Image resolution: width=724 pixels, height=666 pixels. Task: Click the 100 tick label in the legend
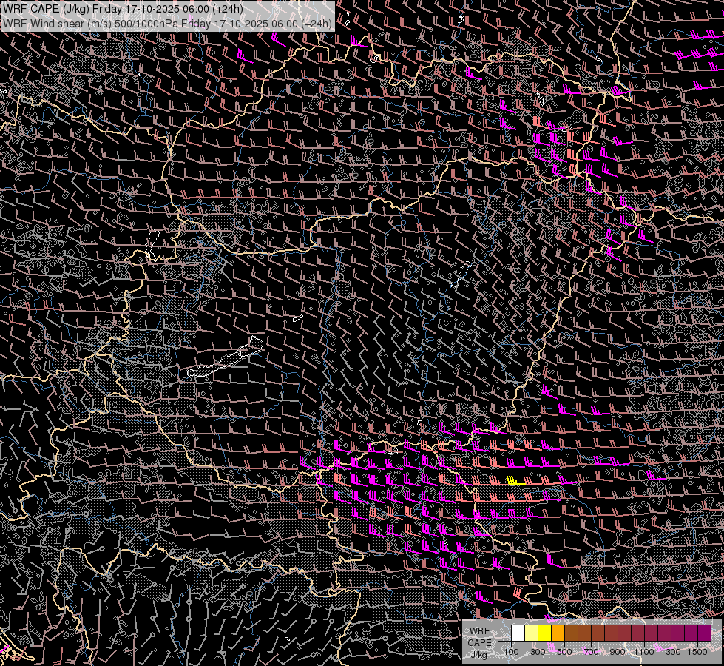tap(511, 653)
